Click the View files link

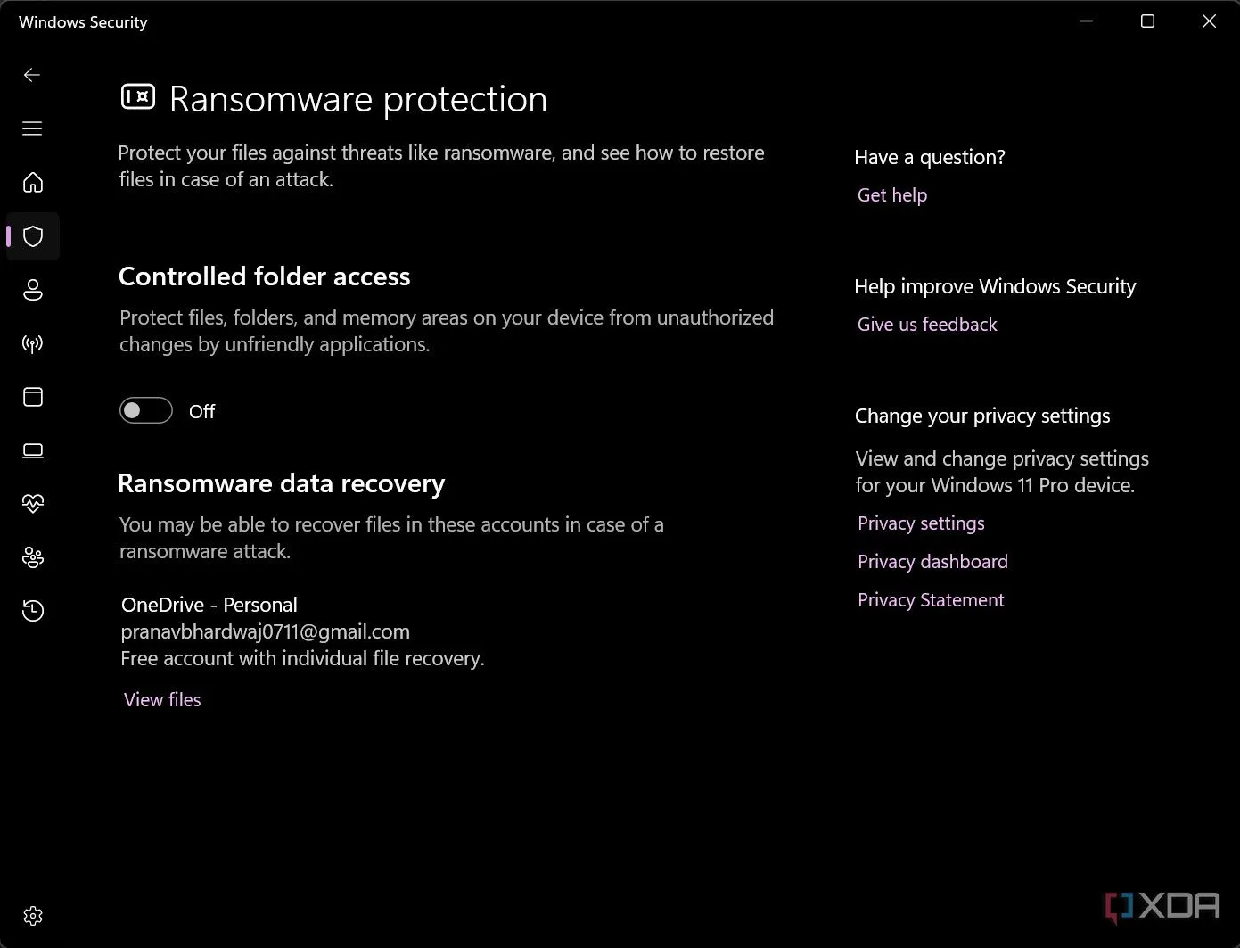click(162, 700)
